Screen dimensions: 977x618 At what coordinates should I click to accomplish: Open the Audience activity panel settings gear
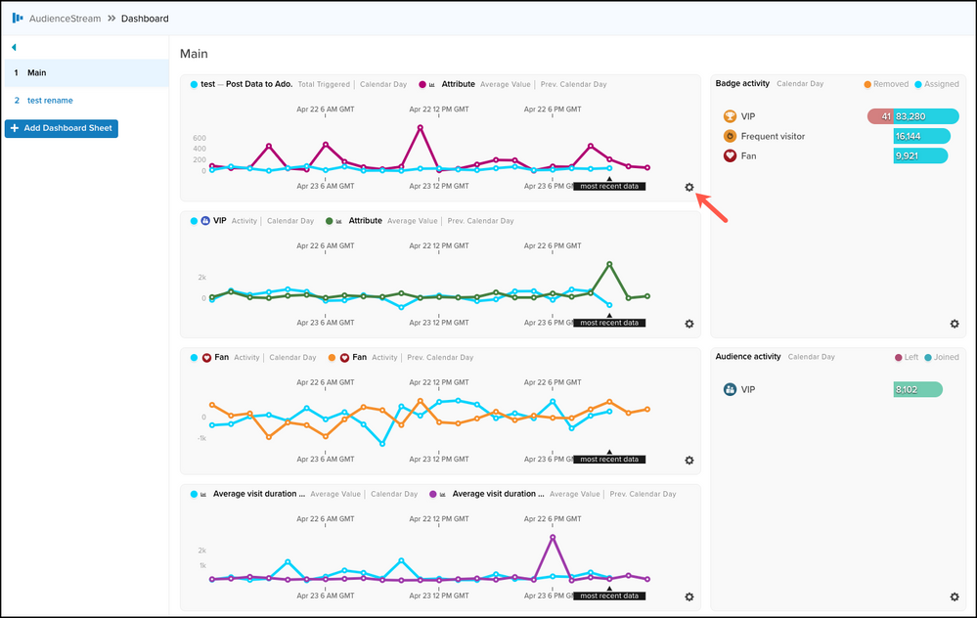[x=955, y=596]
